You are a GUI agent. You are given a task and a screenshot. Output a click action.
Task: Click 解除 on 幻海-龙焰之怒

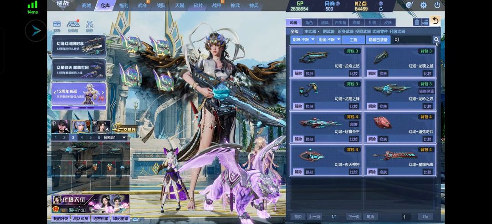[298, 73]
